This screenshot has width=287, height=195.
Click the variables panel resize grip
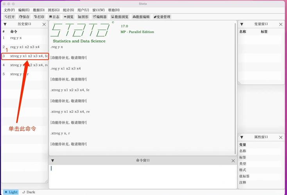pos(239,83)
